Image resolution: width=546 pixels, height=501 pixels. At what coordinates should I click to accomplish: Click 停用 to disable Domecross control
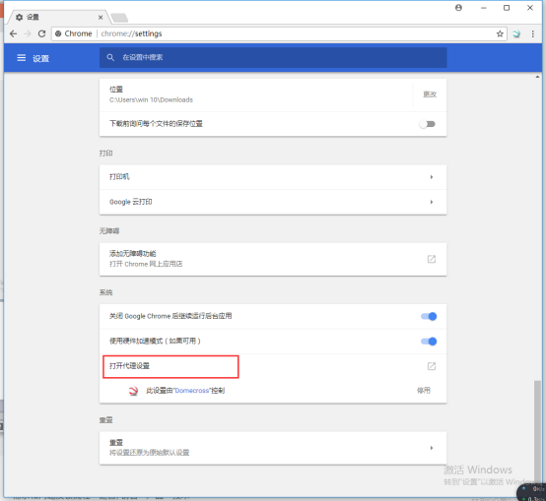(424, 391)
